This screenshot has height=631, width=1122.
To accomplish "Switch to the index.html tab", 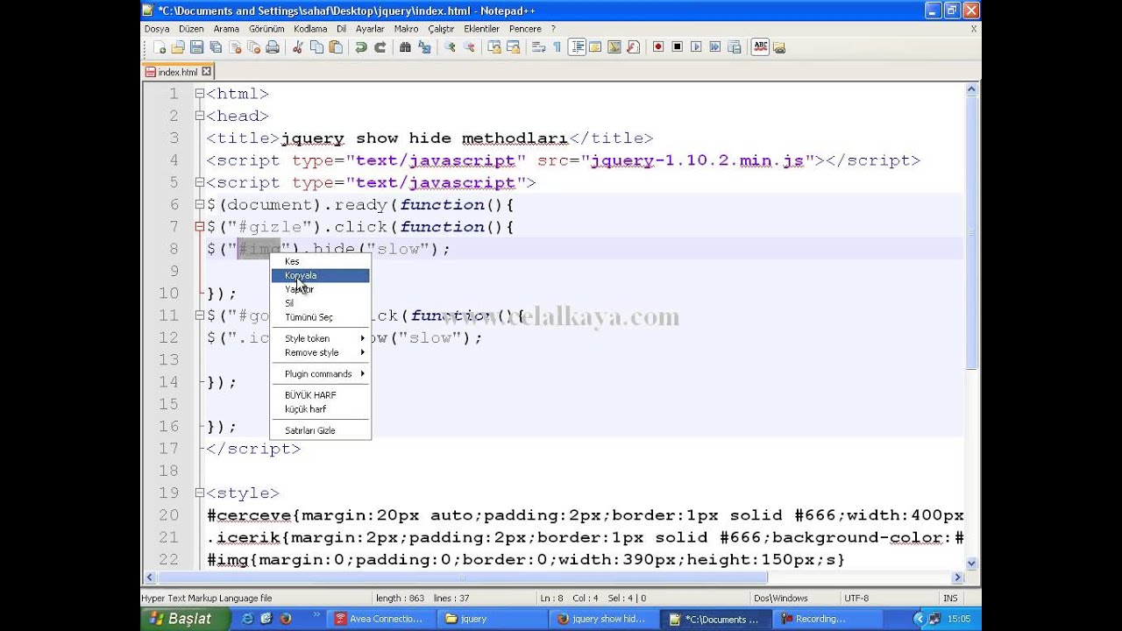I will click(178, 72).
